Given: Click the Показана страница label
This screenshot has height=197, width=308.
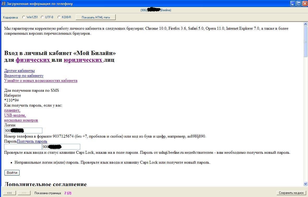Looking at the screenshot, I should [48, 193].
